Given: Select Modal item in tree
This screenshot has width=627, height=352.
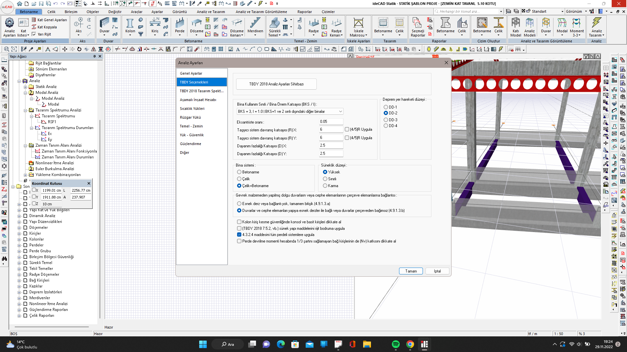Looking at the screenshot, I should pyautogui.click(x=54, y=104).
